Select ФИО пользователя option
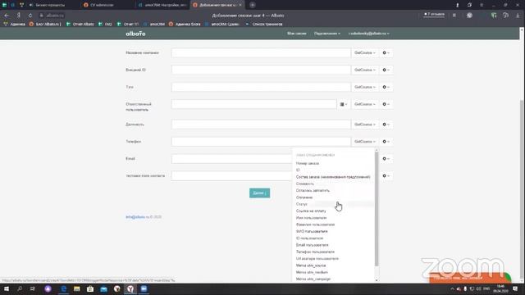525x295 pixels. coord(312,231)
